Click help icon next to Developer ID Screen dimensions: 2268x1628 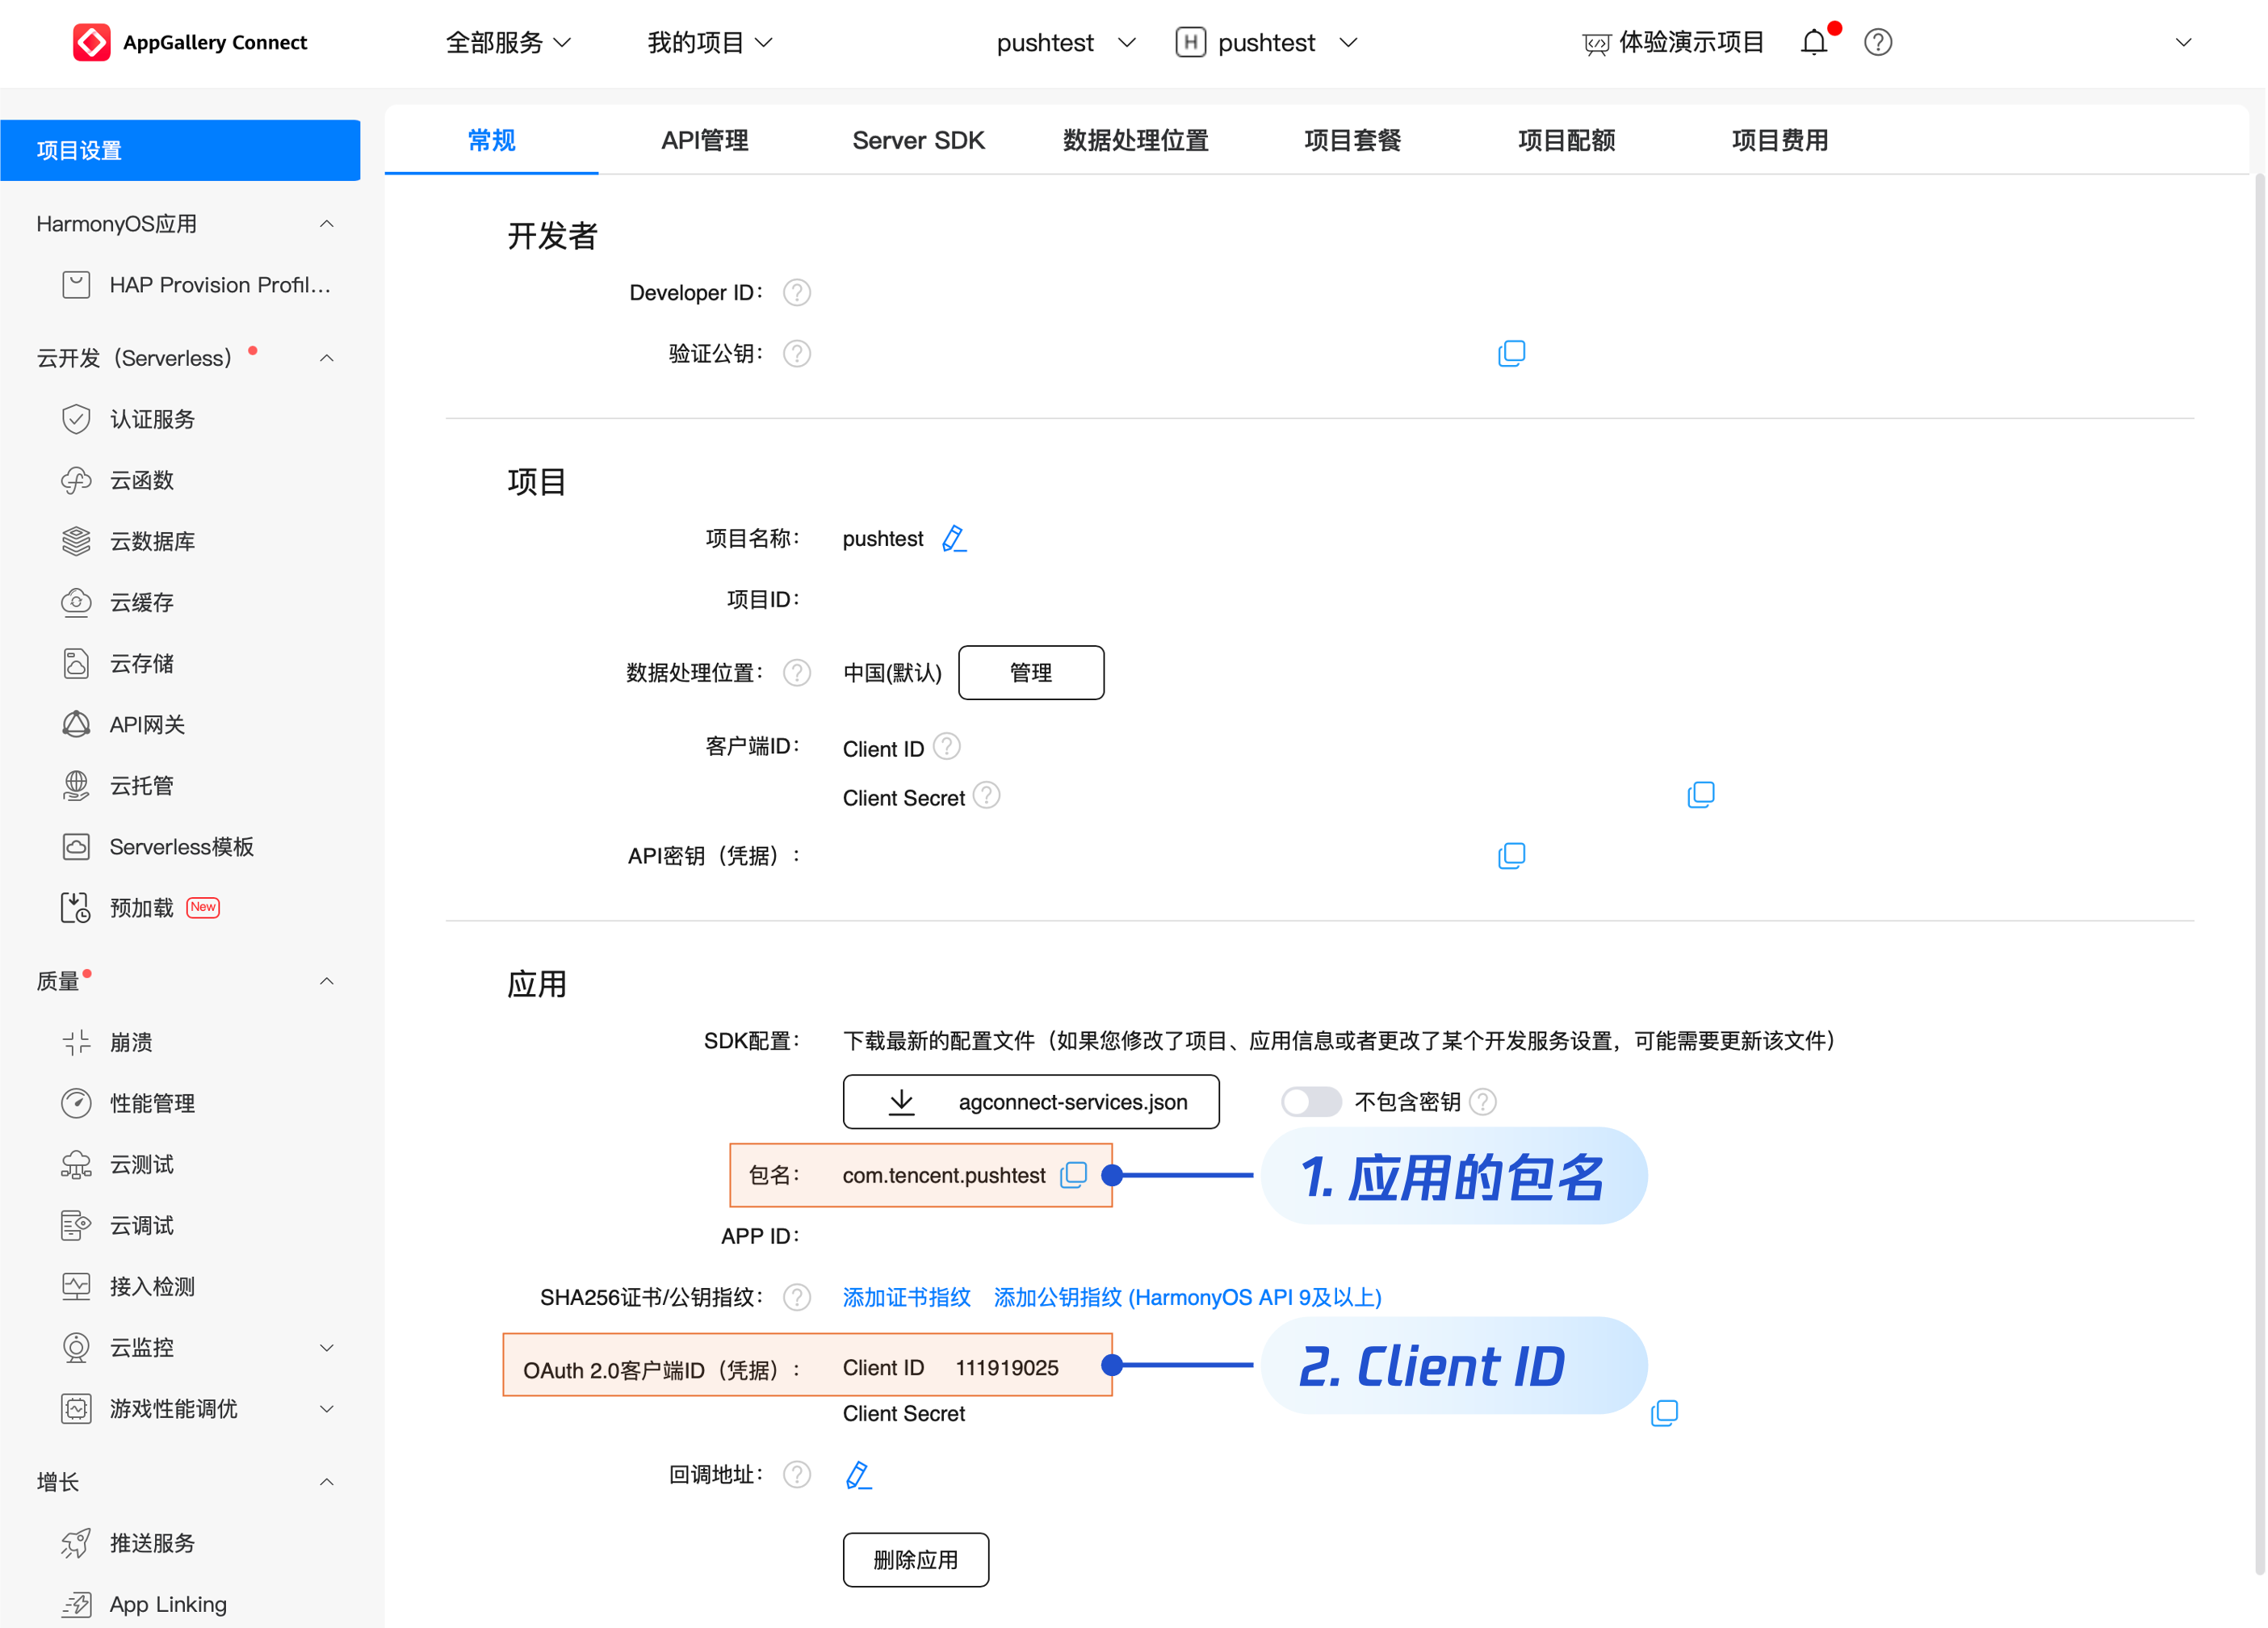[x=796, y=293]
